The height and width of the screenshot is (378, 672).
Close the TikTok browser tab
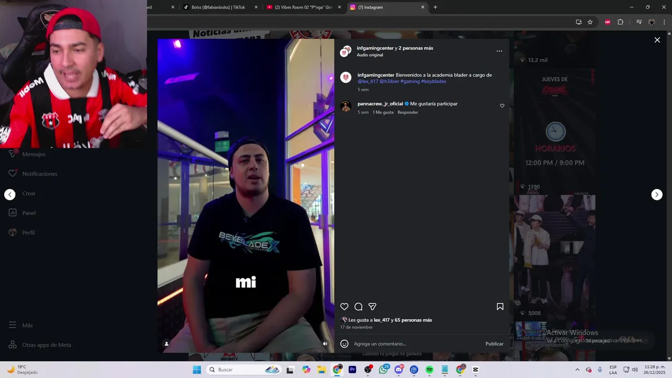click(x=256, y=7)
